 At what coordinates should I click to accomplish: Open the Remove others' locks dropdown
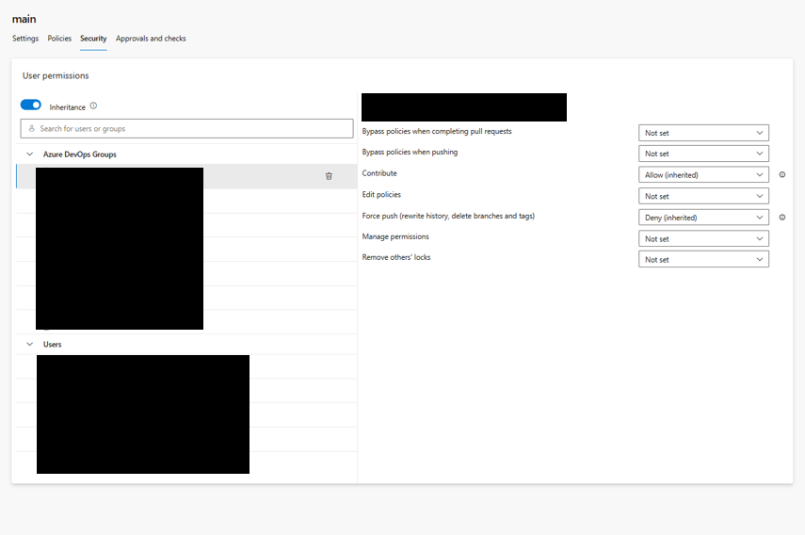pos(703,259)
